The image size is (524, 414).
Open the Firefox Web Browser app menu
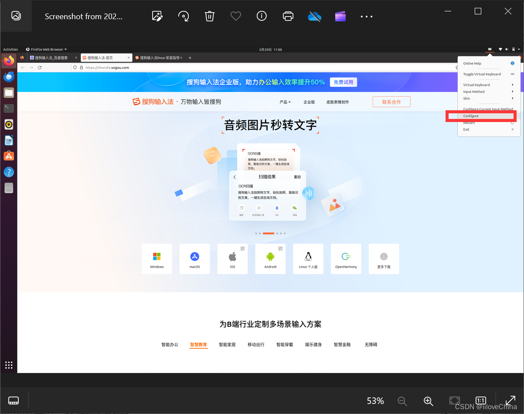tap(46, 49)
